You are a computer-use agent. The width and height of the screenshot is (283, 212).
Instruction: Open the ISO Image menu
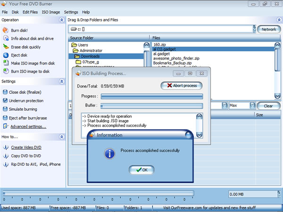click(x=50, y=12)
